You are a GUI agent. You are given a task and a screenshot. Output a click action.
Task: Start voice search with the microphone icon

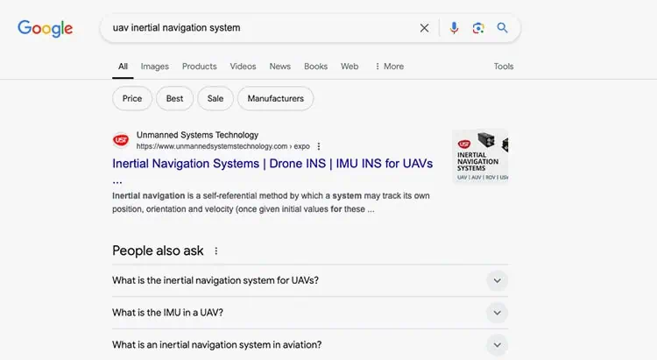point(454,28)
